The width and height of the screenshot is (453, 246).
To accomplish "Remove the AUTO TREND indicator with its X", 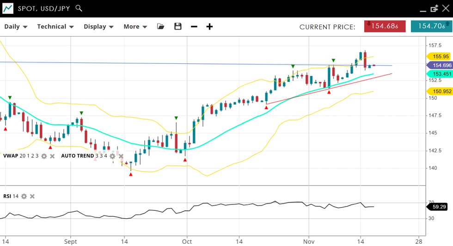I will 121,156.
